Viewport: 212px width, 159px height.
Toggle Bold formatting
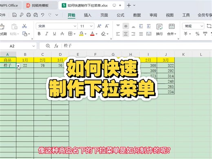(x=39, y=33)
